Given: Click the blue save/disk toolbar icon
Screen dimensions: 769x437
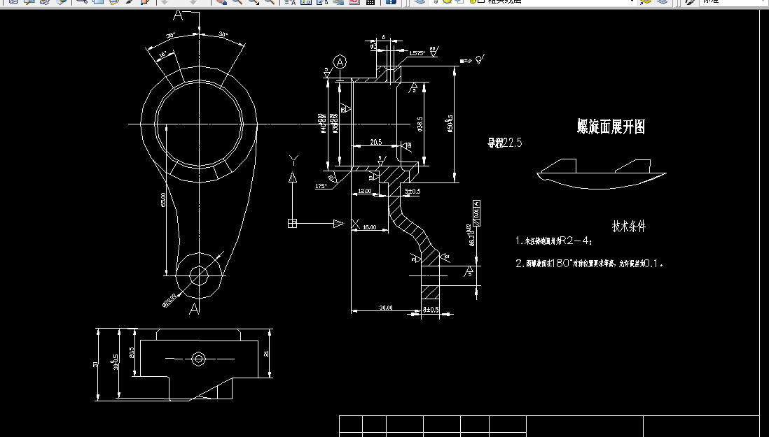Looking at the screenshot, I should 392,5.
